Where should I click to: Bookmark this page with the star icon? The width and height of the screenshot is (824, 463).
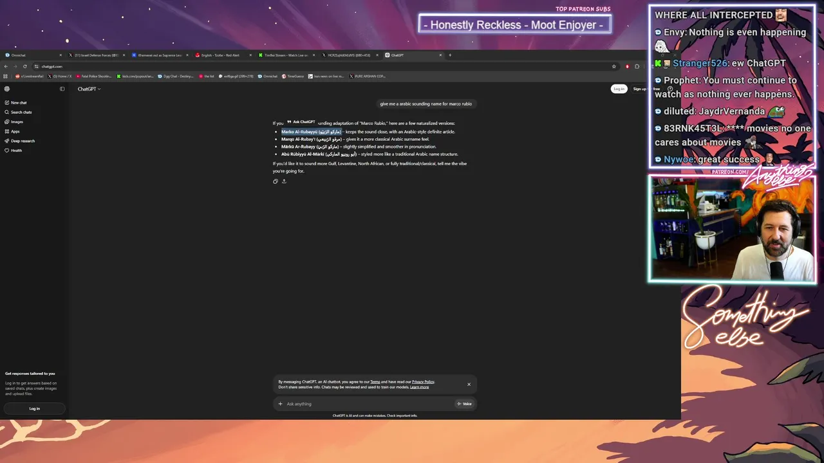[614, 66]
